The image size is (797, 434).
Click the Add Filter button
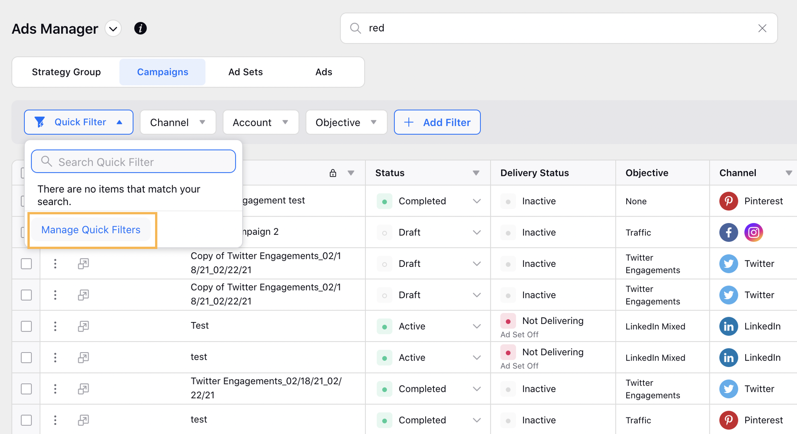click(x=437, y=122)
